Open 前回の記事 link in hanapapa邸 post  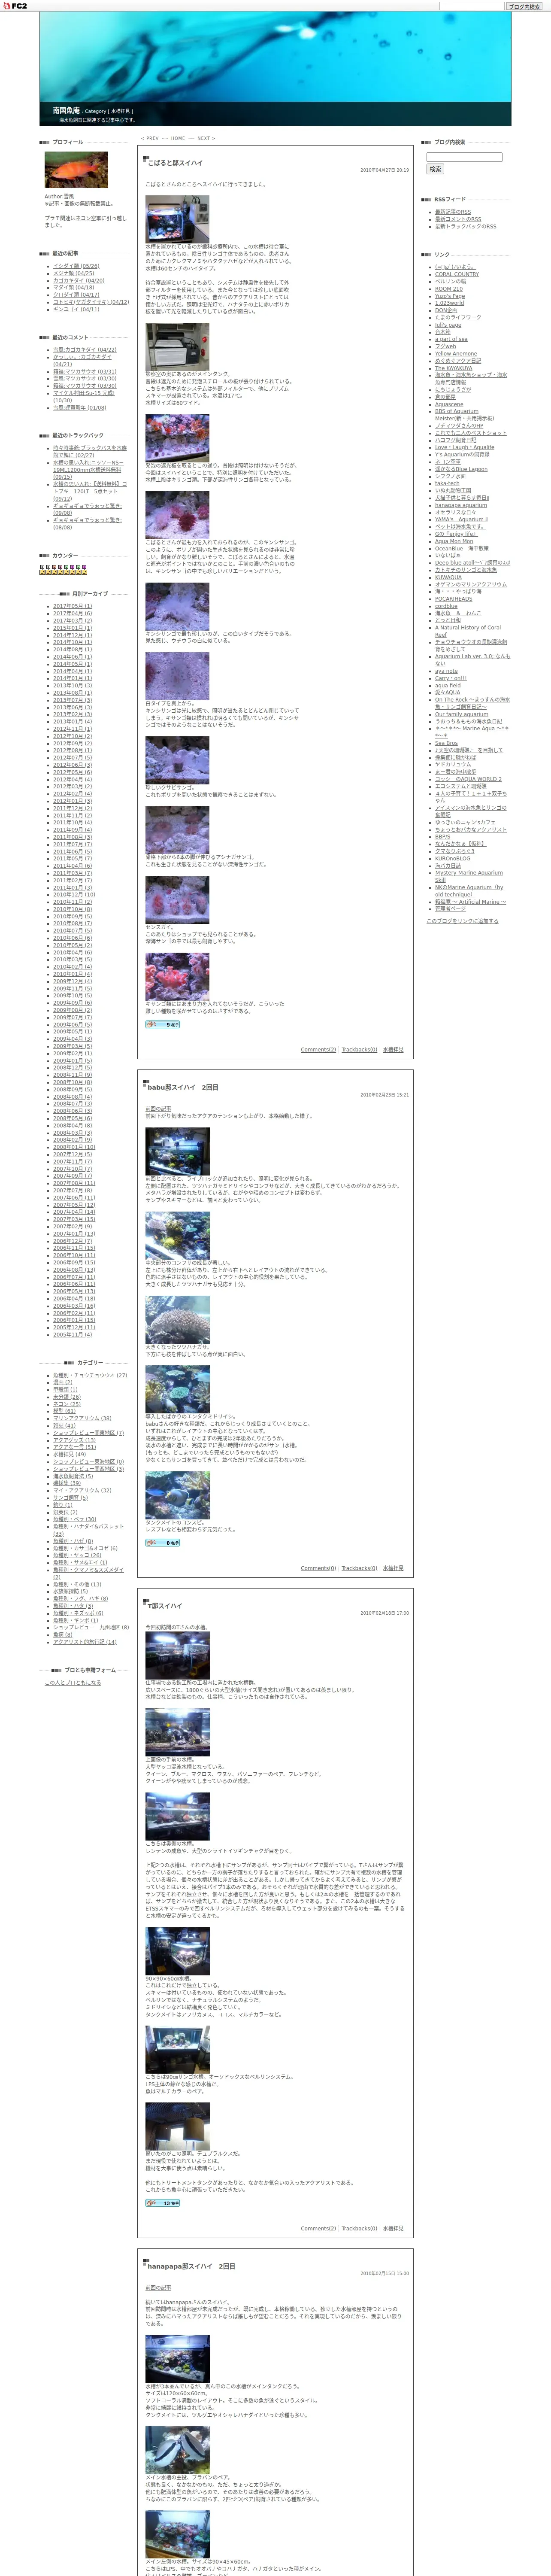click(158, 2287)
